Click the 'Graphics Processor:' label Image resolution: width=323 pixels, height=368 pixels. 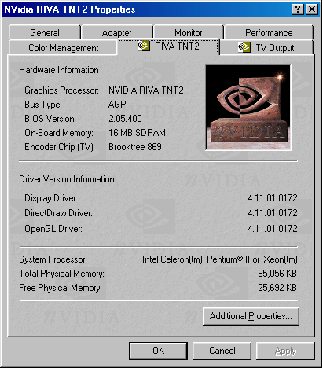(61, 90)
